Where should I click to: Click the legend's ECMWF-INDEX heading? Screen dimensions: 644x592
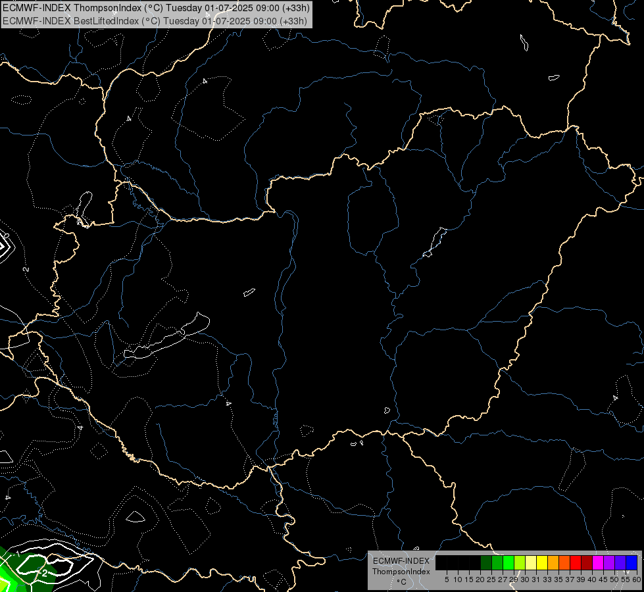(401, 561)
